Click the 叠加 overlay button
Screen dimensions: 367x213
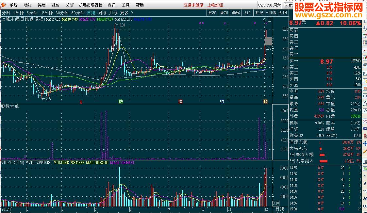click(224, 13)
